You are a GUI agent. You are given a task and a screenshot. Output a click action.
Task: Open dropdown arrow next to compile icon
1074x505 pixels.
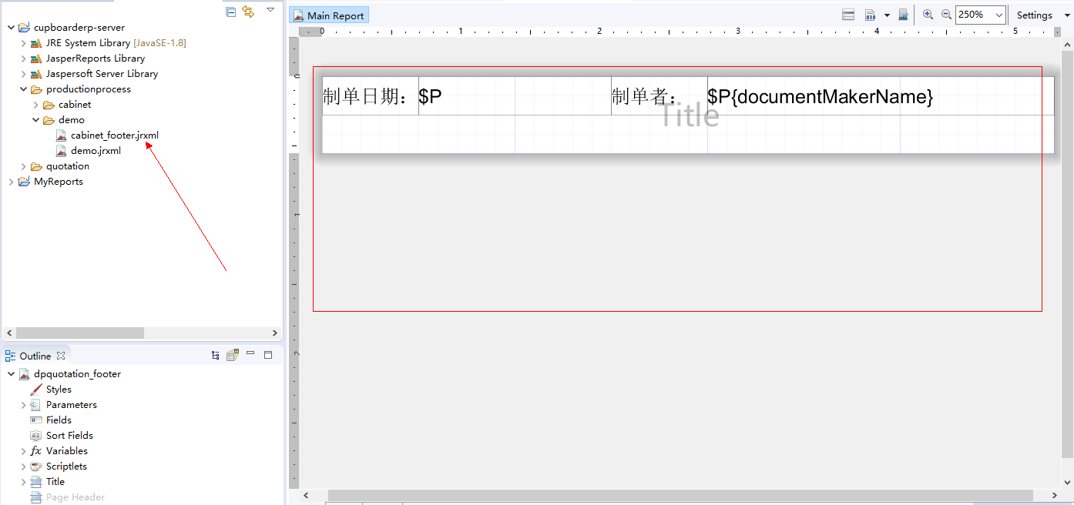coord(887,15)
